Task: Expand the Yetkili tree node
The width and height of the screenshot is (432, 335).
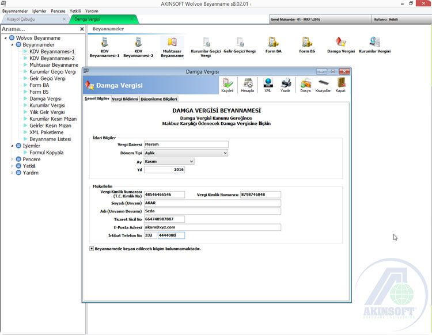Action: [x=13, y=166]
